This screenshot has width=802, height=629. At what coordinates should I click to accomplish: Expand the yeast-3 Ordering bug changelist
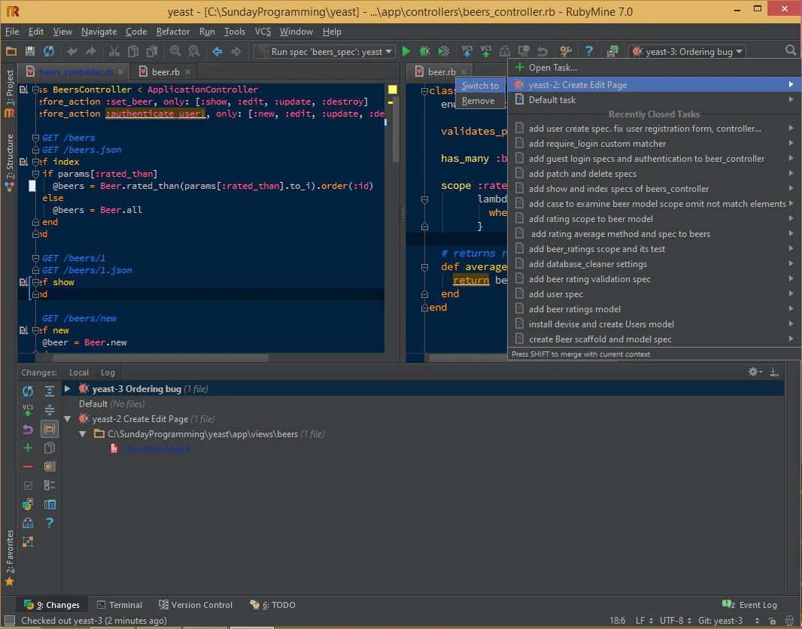(67, 389)
